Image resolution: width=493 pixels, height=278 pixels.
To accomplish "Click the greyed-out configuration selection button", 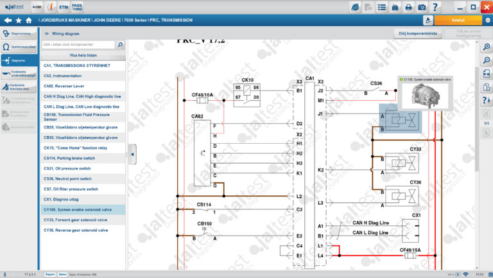I will click(x=468, y=33).
